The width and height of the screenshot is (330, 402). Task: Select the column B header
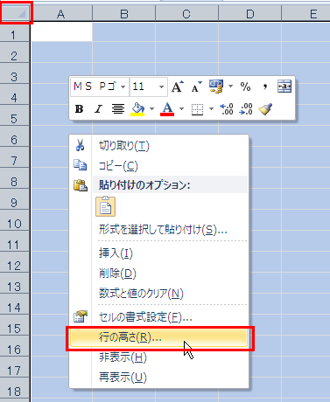coord(124,14)
